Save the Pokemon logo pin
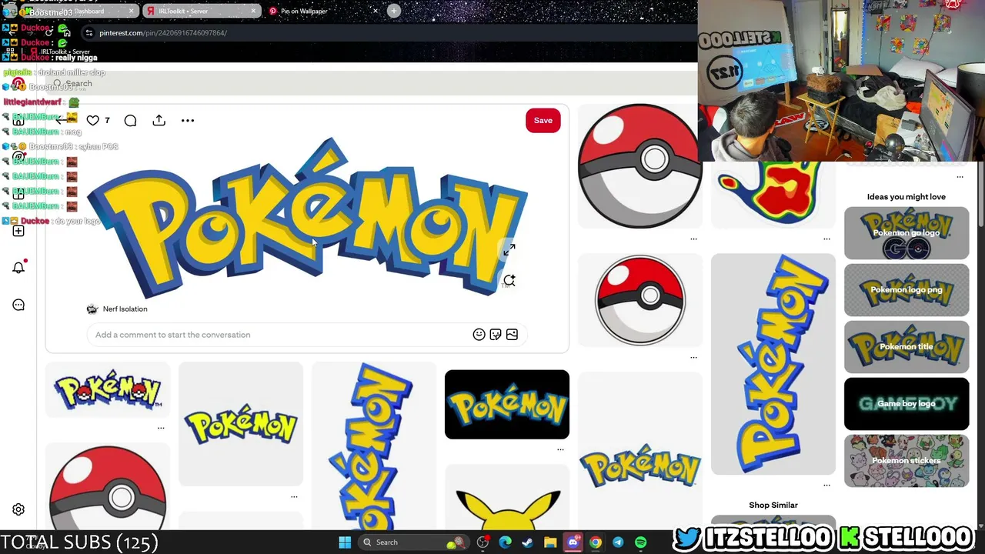Screen dimensions: 985x554 coord(543,121)
